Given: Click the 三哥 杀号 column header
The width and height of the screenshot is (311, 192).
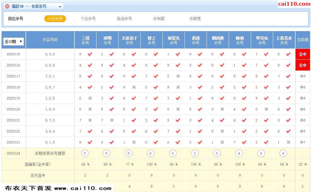Looking at the screenshot, I should (85, 40).
